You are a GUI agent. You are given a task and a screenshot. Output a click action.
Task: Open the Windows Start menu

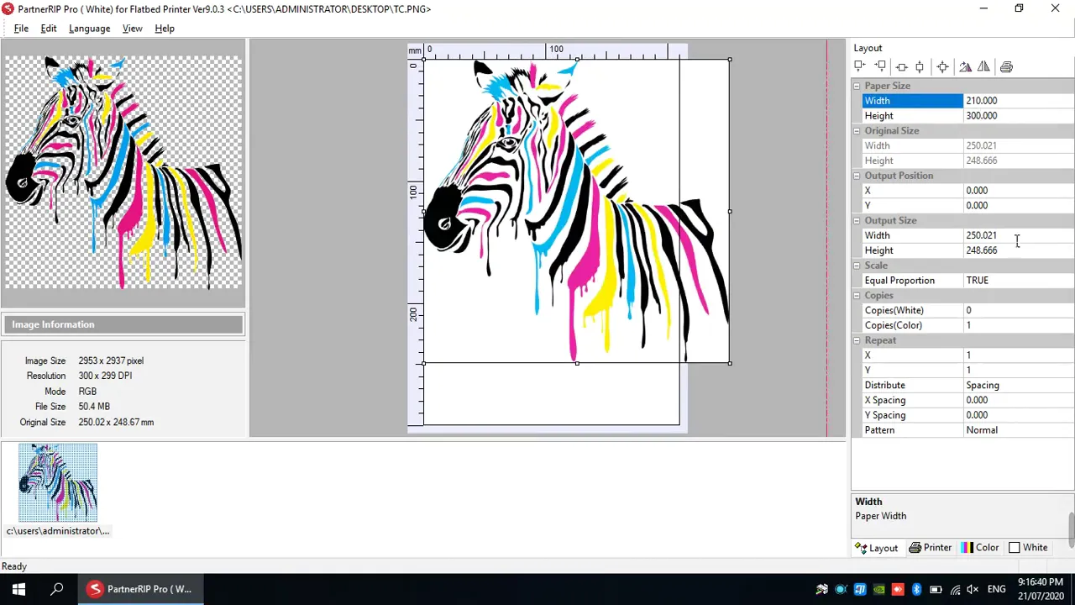pyautogui.click(x=18, y=589)
